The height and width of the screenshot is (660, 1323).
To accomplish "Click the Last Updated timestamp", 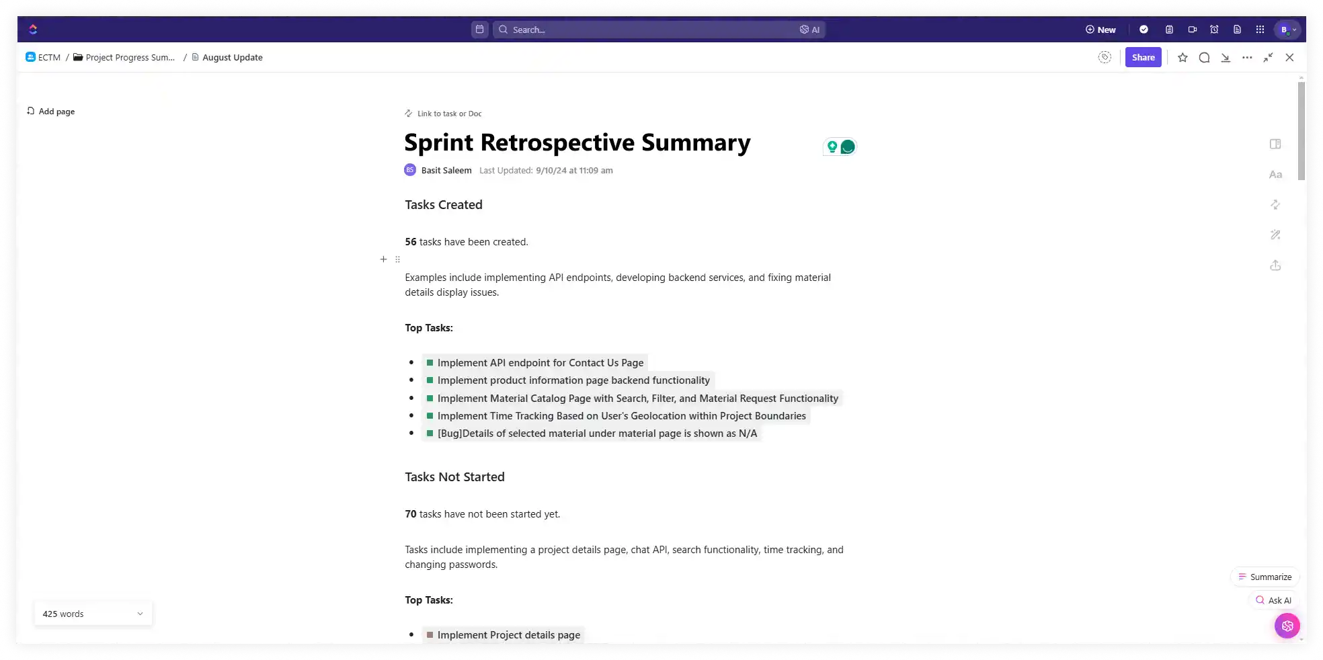I will [x=546, y=171].
